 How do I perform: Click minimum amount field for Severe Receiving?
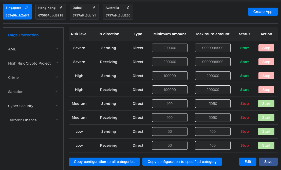[170, 62]
